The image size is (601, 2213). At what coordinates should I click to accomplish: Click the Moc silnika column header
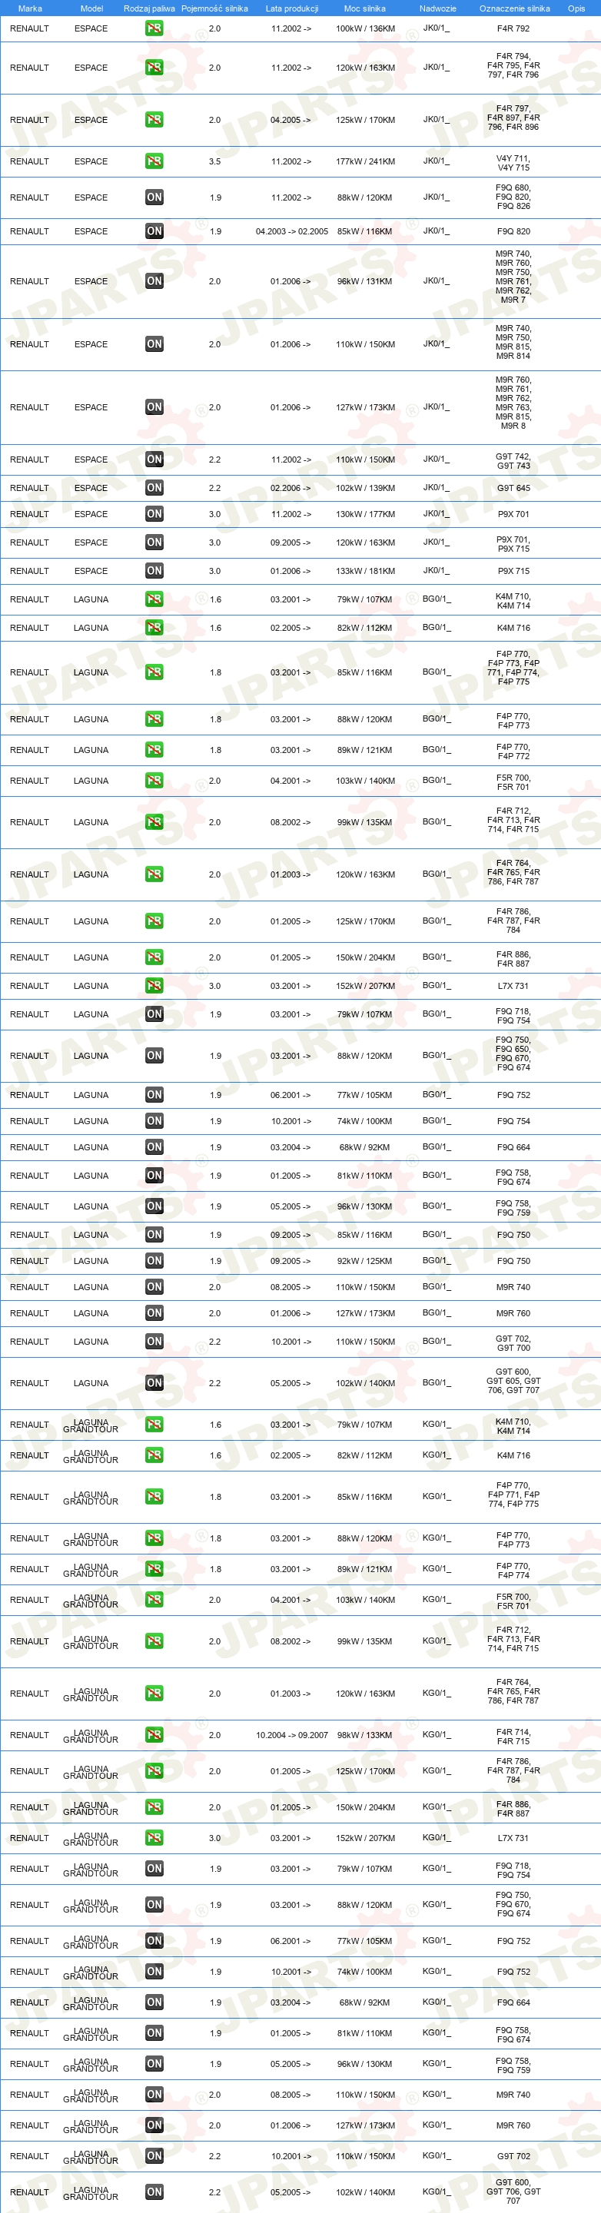tap(364, 8)
